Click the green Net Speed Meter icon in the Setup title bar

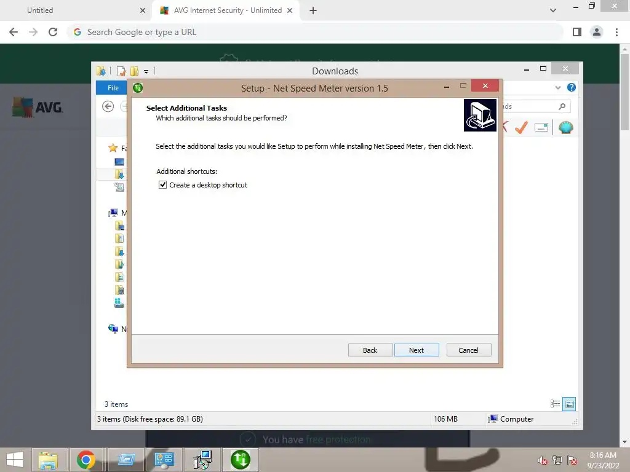pos(138,87)
